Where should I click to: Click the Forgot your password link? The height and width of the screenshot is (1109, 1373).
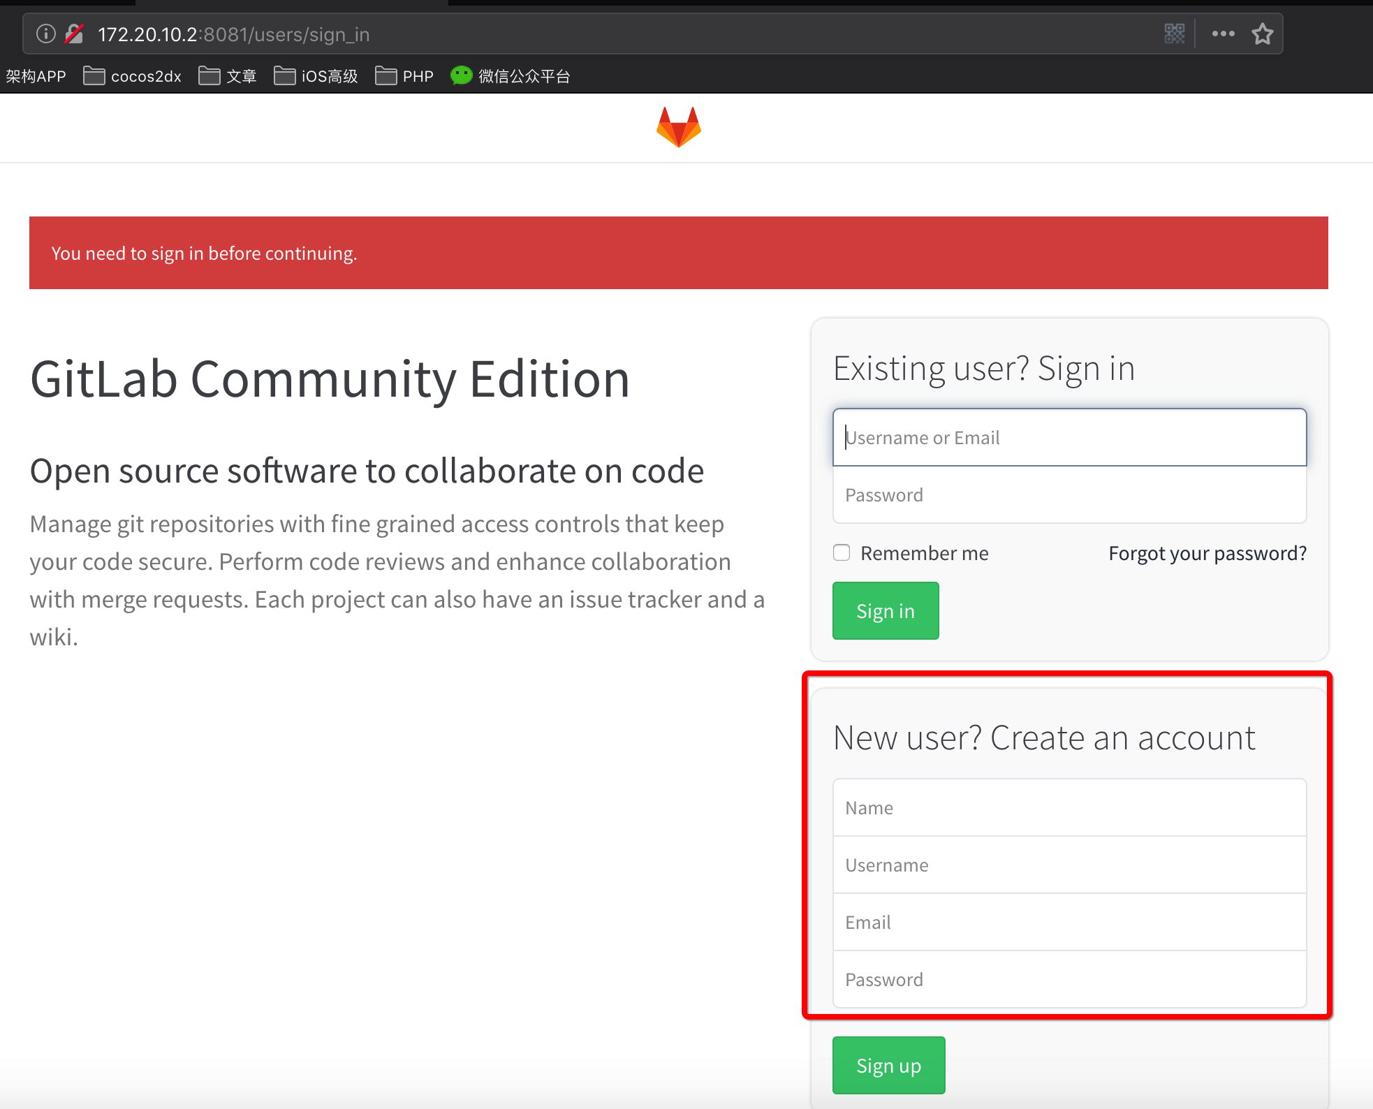(1207, 553)
